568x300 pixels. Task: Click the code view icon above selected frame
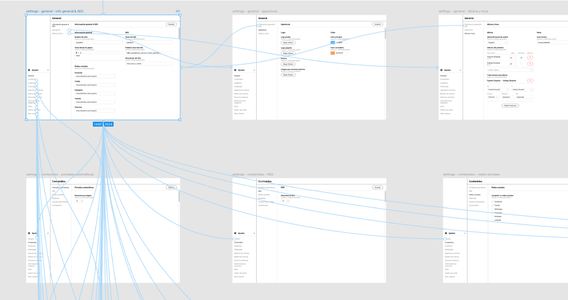click(x=177, y=11)
